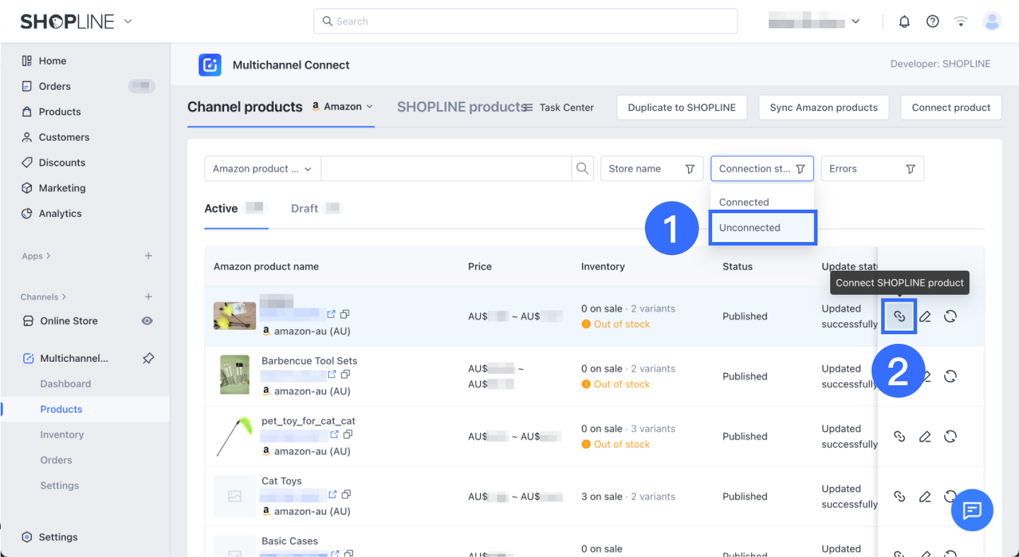Add a channel with Channels plus icon
The height and width of the screenshot is (557, 1019).
[148, 296]
